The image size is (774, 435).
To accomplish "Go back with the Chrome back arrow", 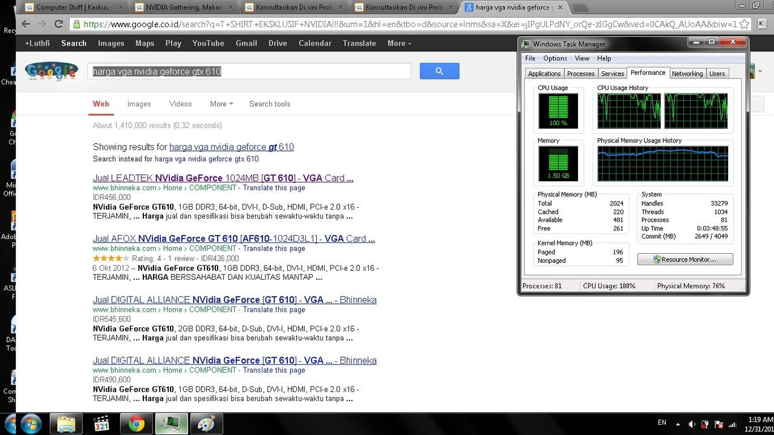I will coord(25,24).
